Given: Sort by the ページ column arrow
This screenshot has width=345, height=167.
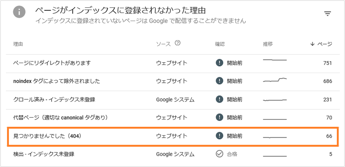Looking at the screenshot, I should click(x=312, y=44).
